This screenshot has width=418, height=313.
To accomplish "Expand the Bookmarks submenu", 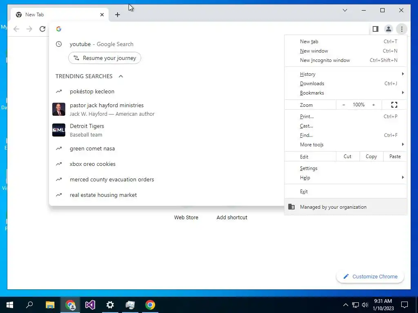I will 346,93.
